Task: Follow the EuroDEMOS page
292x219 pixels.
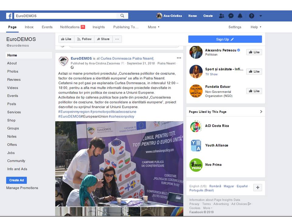Action: [x=84, y=39]
